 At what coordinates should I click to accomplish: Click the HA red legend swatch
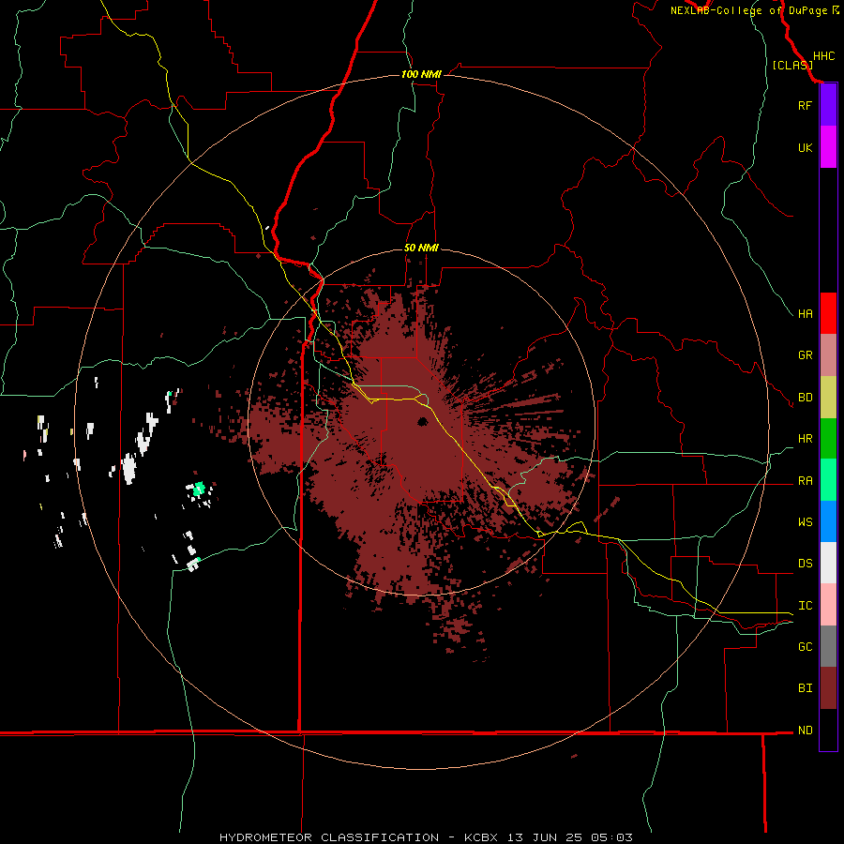pos(828,313)
